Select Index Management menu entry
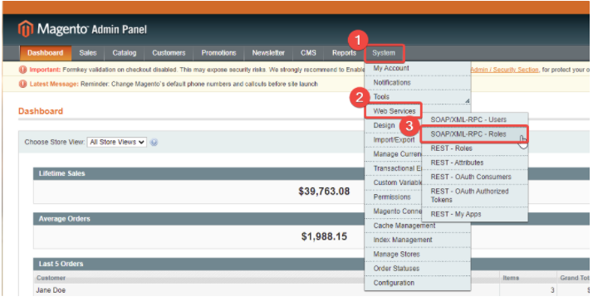Image resolution: width=593 pixels, height=306 pixels. (x=417, y=240)
